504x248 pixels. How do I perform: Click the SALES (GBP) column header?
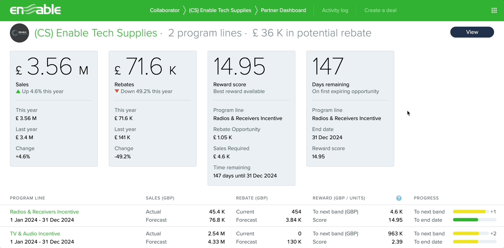(160, 198)
